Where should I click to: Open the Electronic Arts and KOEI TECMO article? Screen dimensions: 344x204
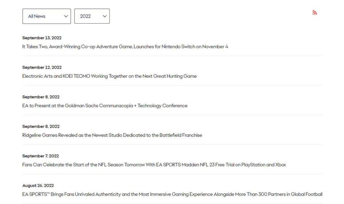click(x=109, y=76)
